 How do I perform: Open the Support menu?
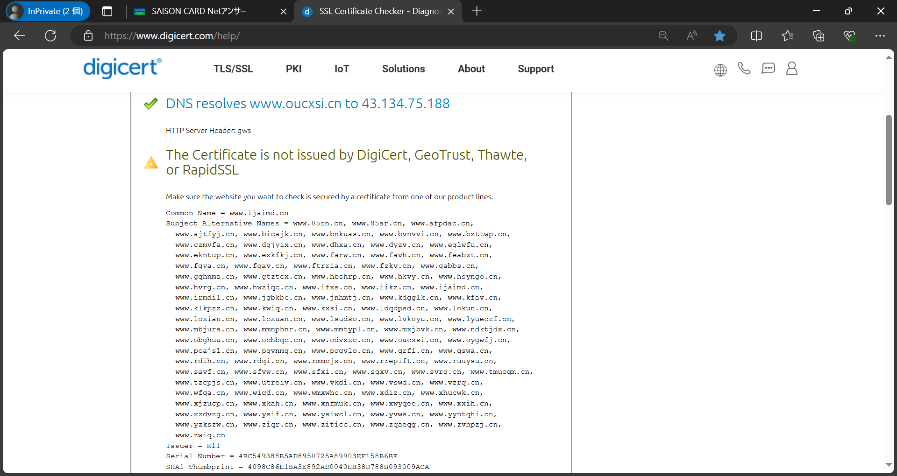(535, 69)
